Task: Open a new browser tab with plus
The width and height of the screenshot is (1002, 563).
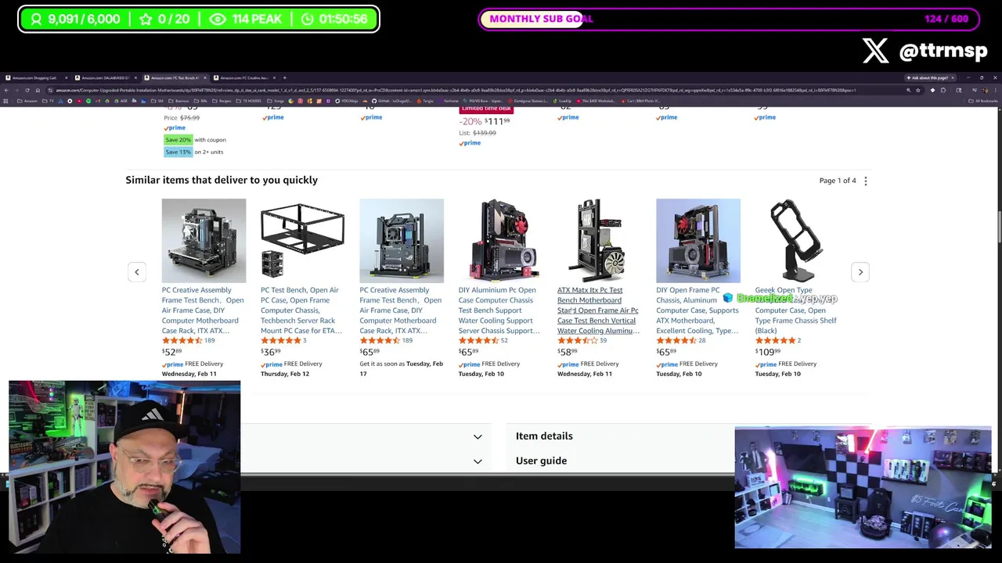Action: [x=285, y=77]
